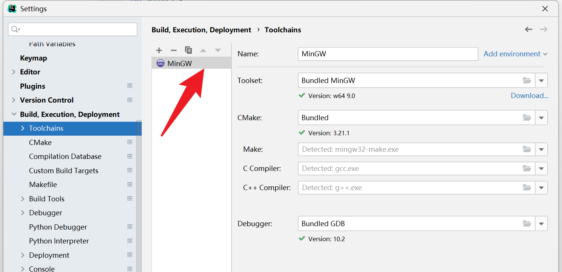This screenshot has height=272, width=562.
Task: Open the C++ Compiler dropdown arrow
Action: pos(541,187)
